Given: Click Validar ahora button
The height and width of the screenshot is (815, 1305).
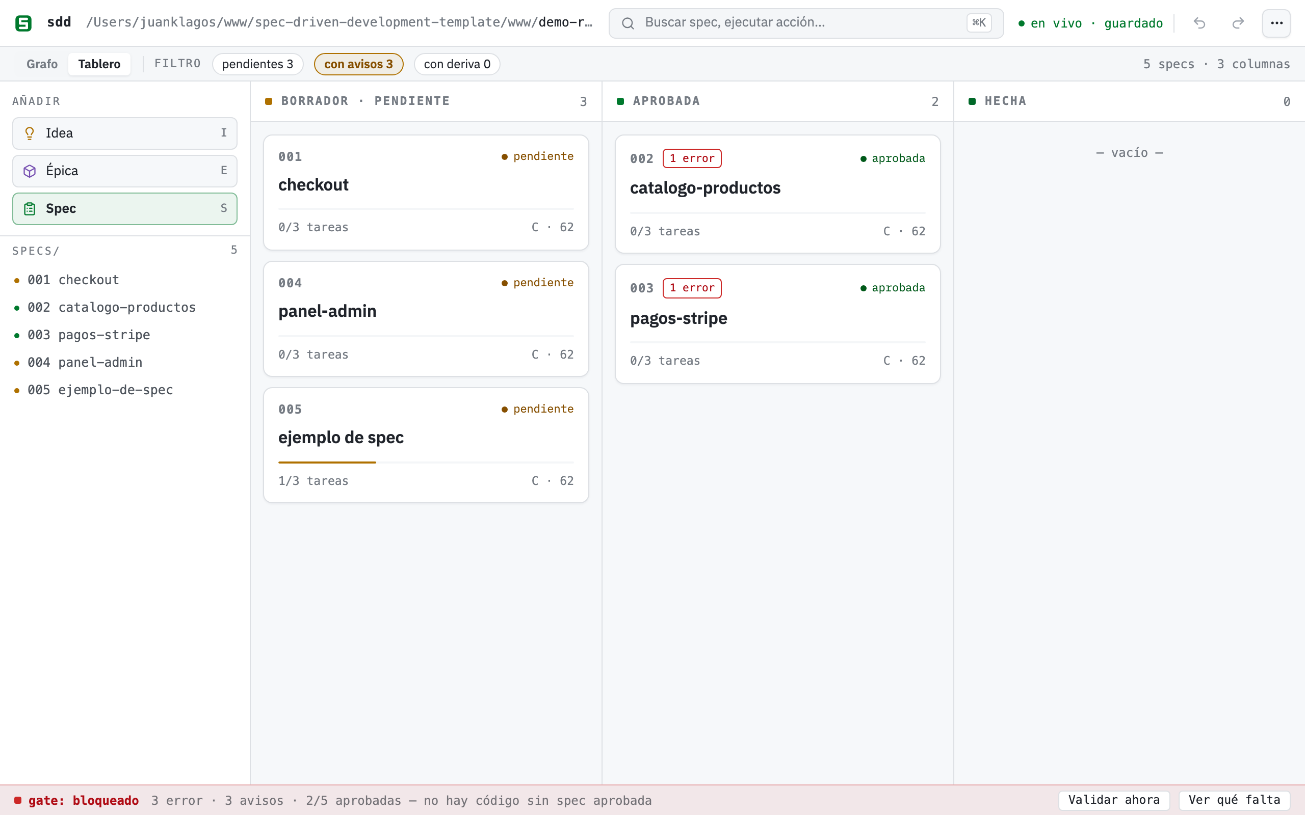Looking at the screenshot, I should [1113, 800].
